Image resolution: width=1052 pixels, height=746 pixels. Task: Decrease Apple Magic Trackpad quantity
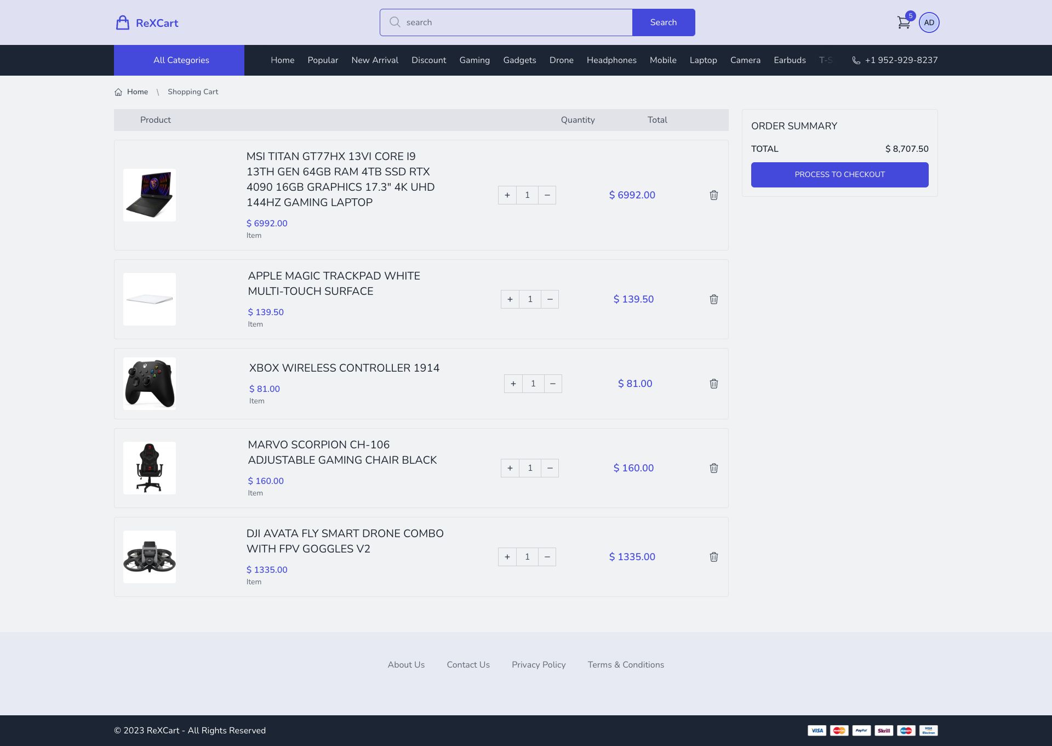pos(550,299)
